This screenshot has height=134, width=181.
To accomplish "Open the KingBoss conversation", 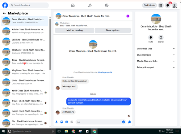I will 25,72.
